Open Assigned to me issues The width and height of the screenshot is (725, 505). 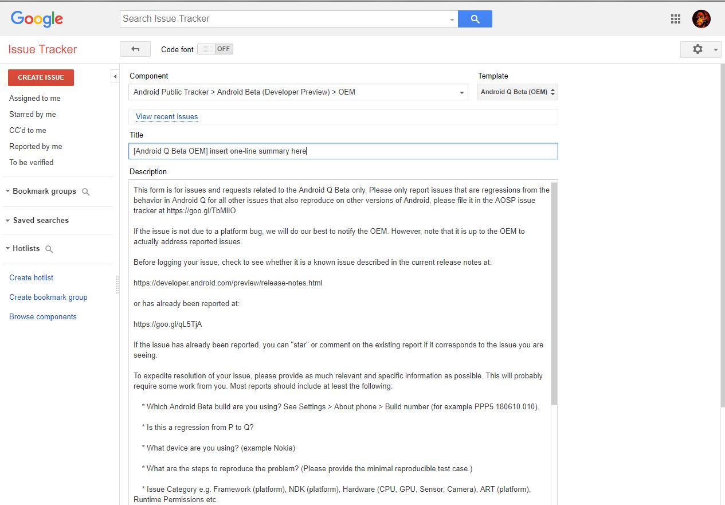coord(35,99)
